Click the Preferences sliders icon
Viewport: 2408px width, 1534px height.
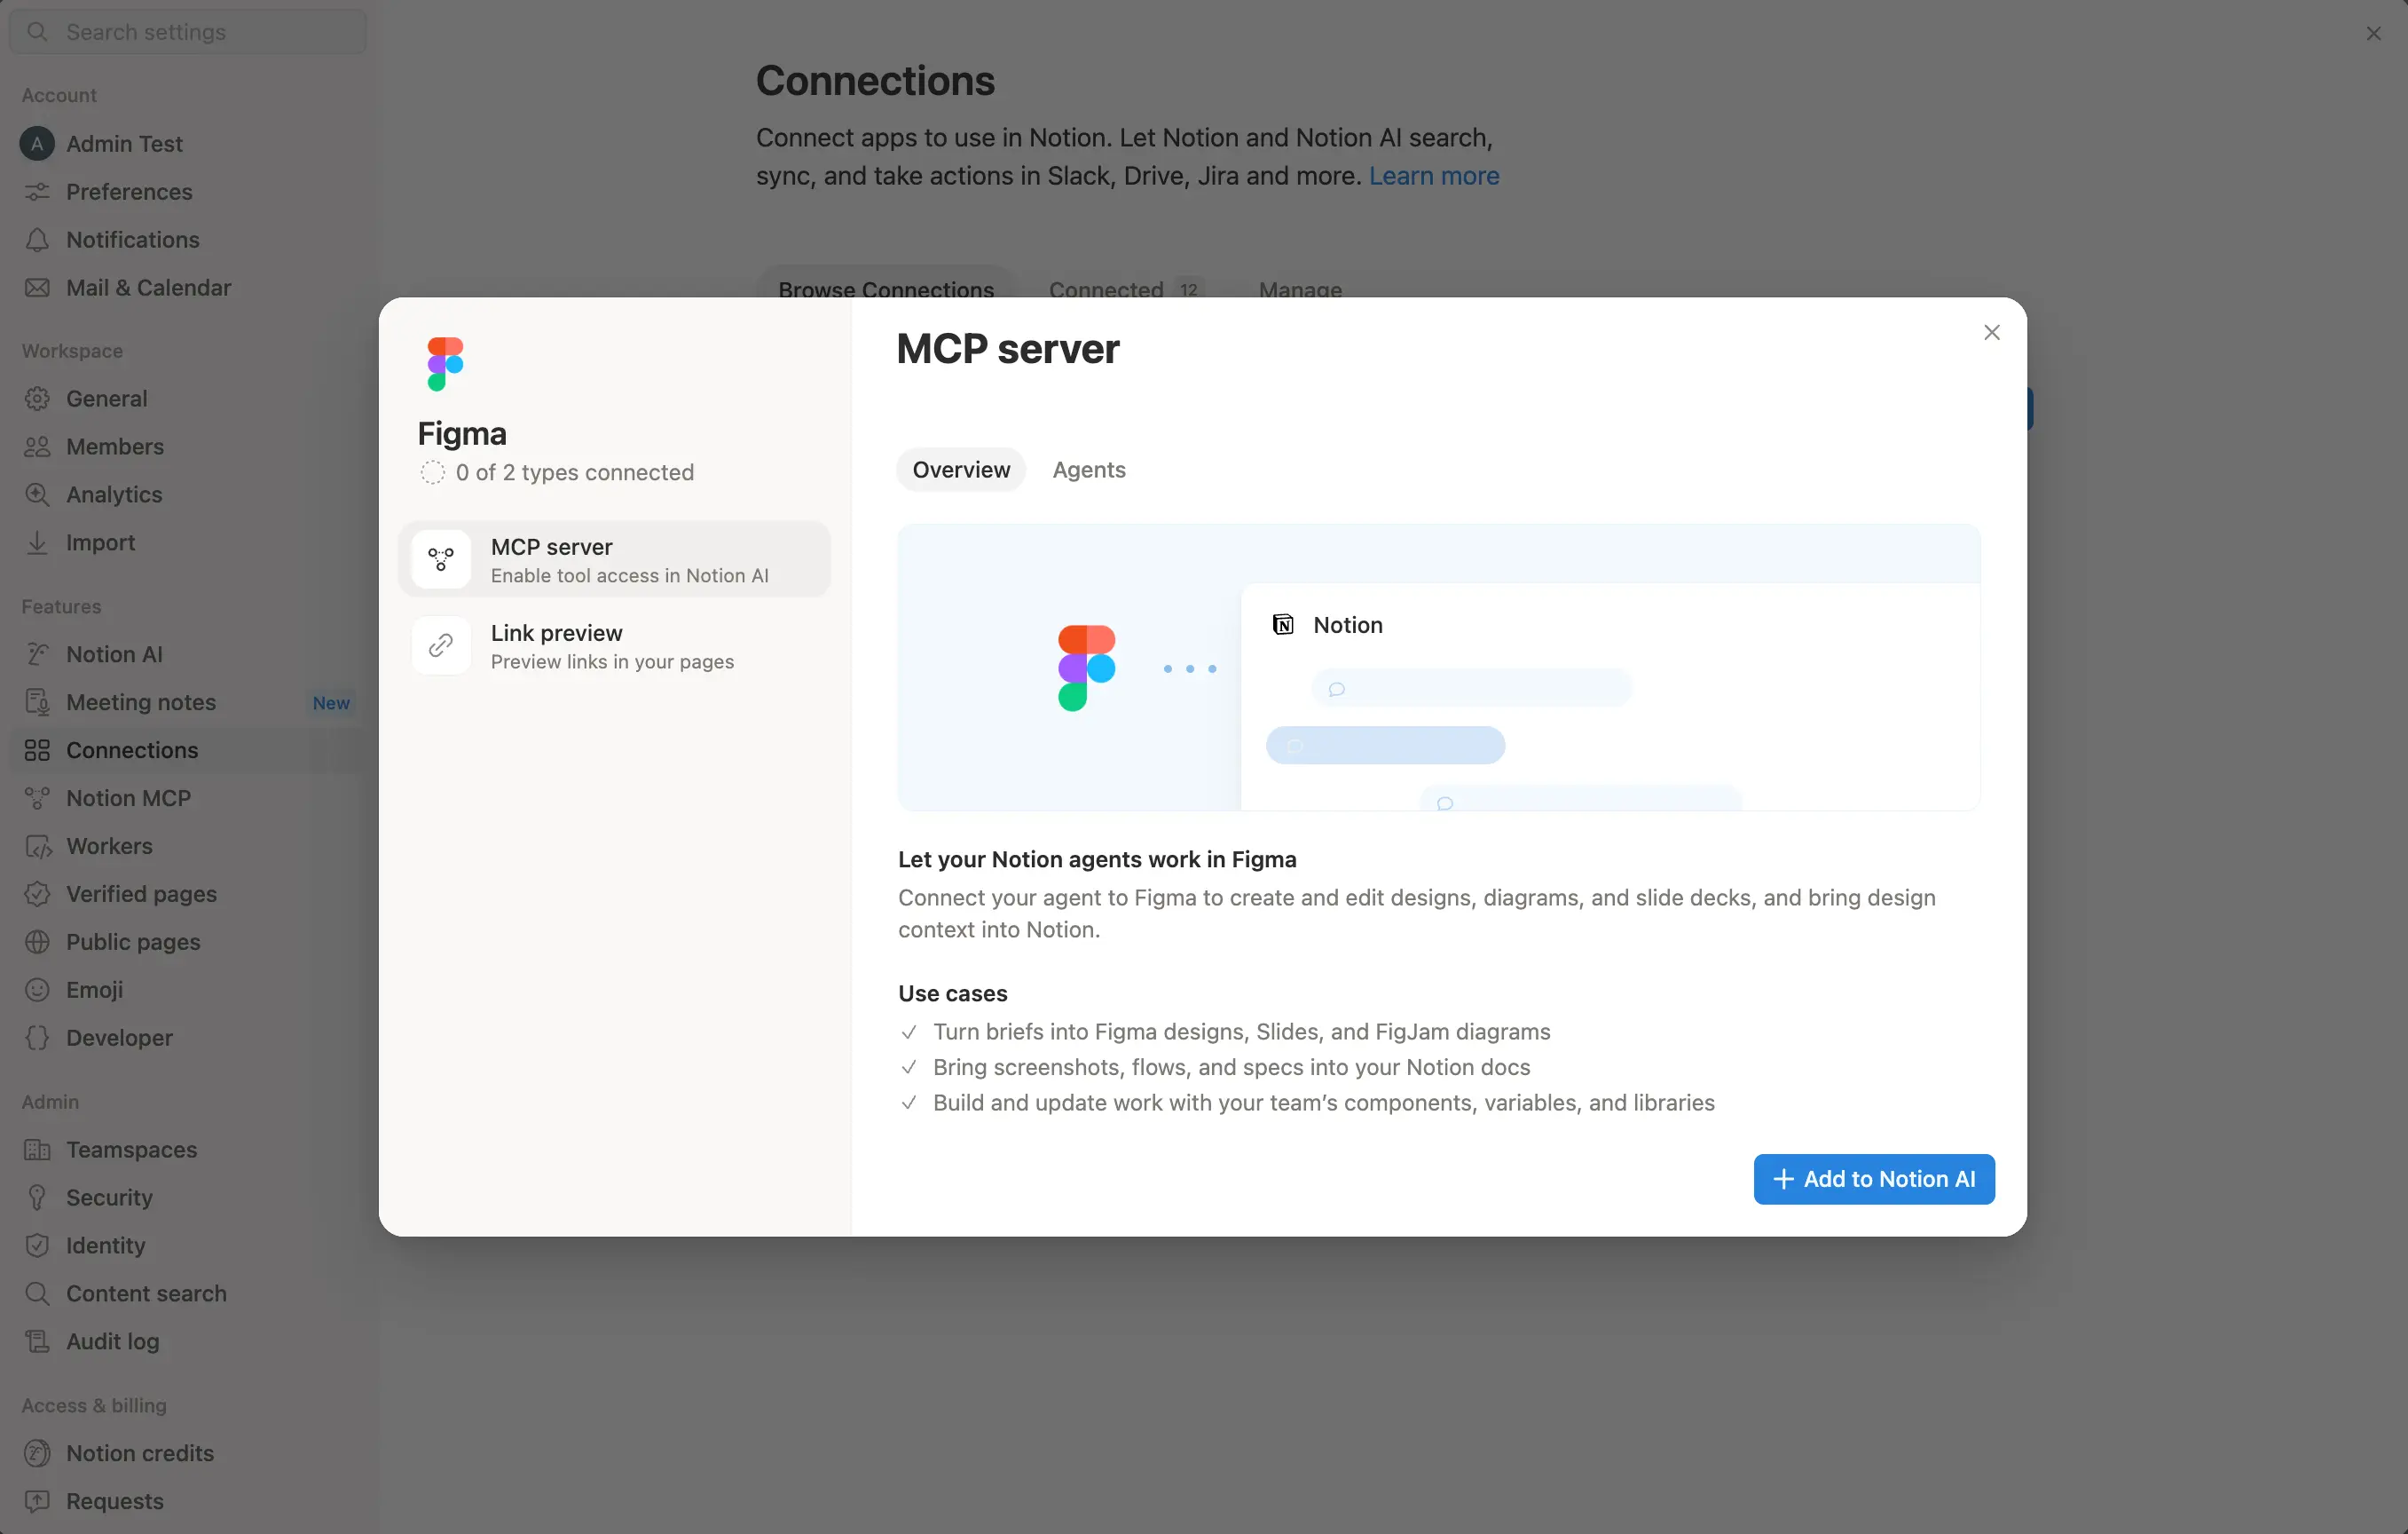coord(37,191)
